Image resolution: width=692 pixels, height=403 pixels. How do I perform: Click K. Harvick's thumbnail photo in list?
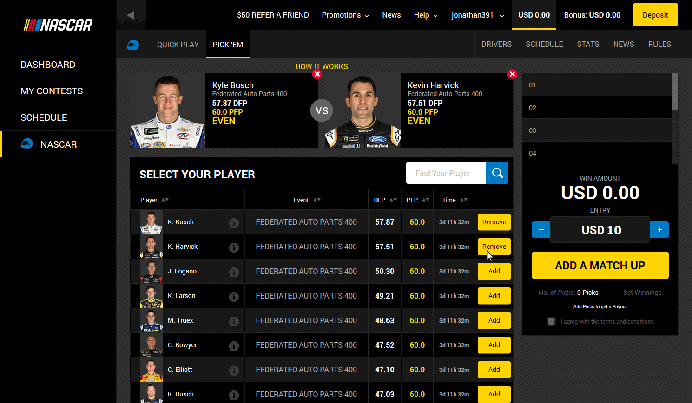pos(152,247)
